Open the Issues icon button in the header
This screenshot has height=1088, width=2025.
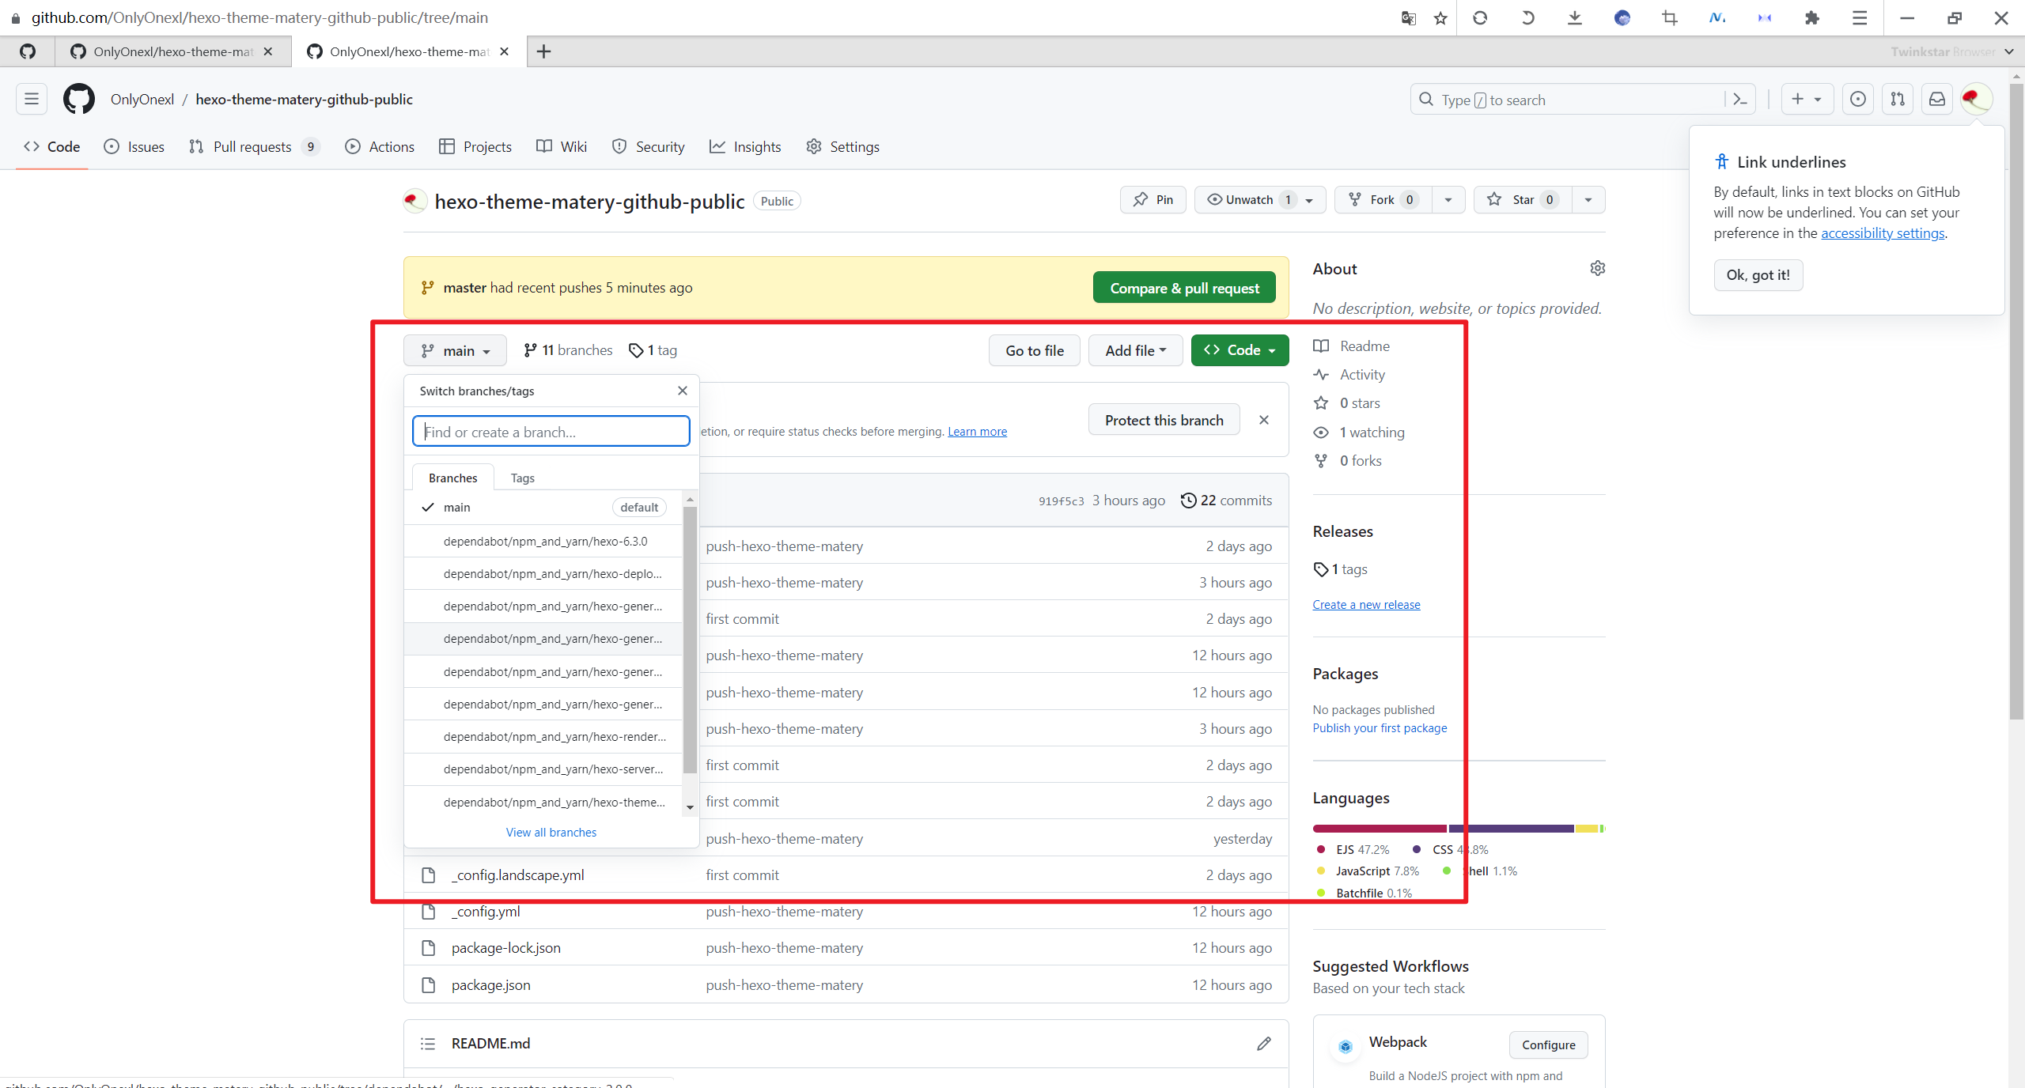[1857, 99]
